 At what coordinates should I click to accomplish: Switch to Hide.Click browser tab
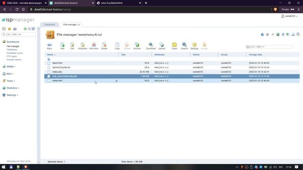[24, 3]
